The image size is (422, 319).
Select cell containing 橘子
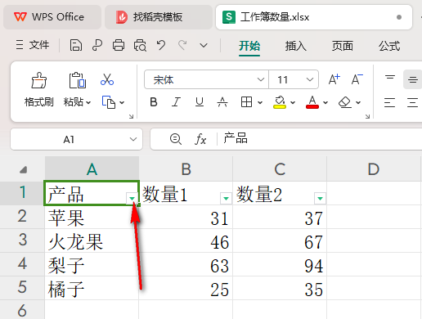92,288
